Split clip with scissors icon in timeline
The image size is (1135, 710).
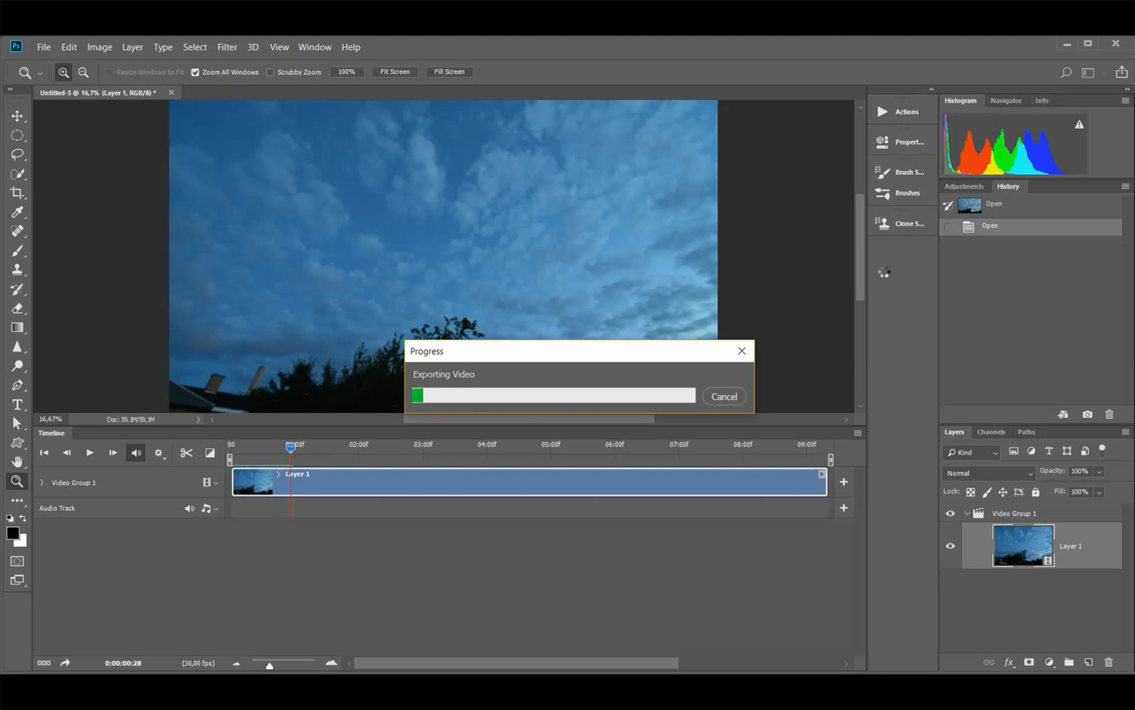tap(186, 453)
